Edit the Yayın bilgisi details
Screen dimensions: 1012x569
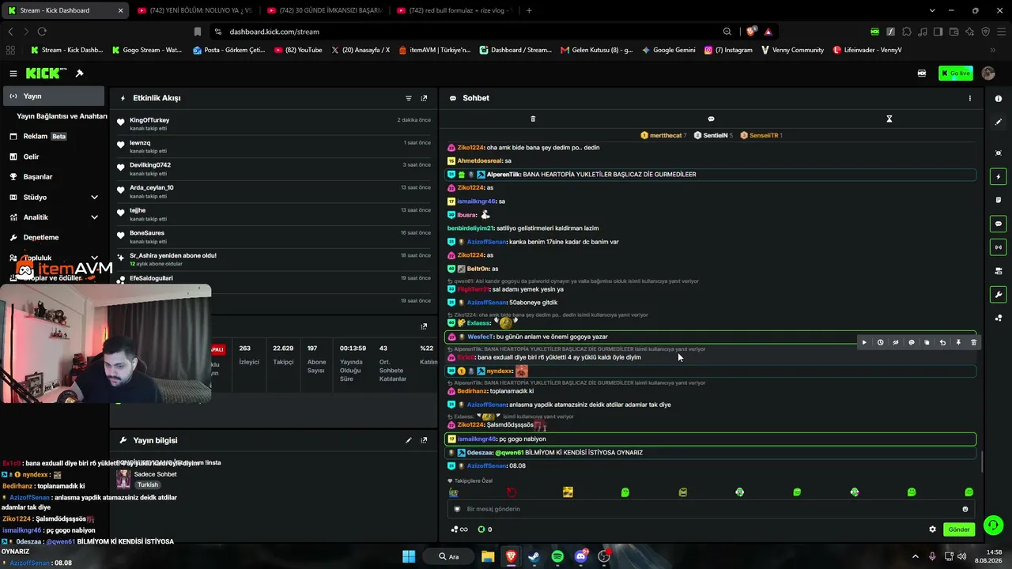tap(409, 440)
